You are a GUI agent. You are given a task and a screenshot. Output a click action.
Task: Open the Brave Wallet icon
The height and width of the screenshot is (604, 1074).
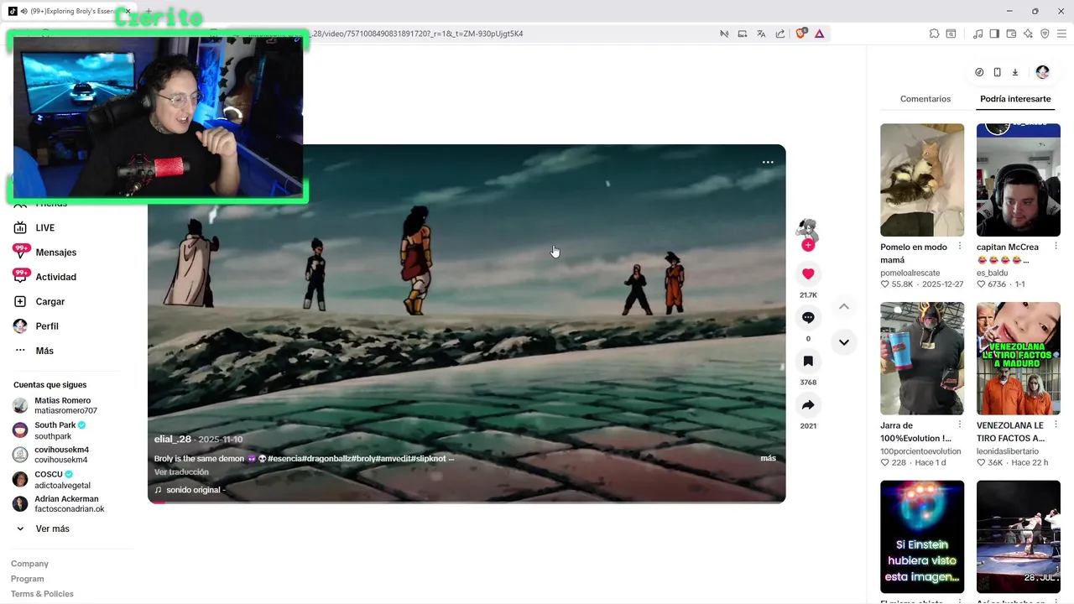click(1011, 34)
